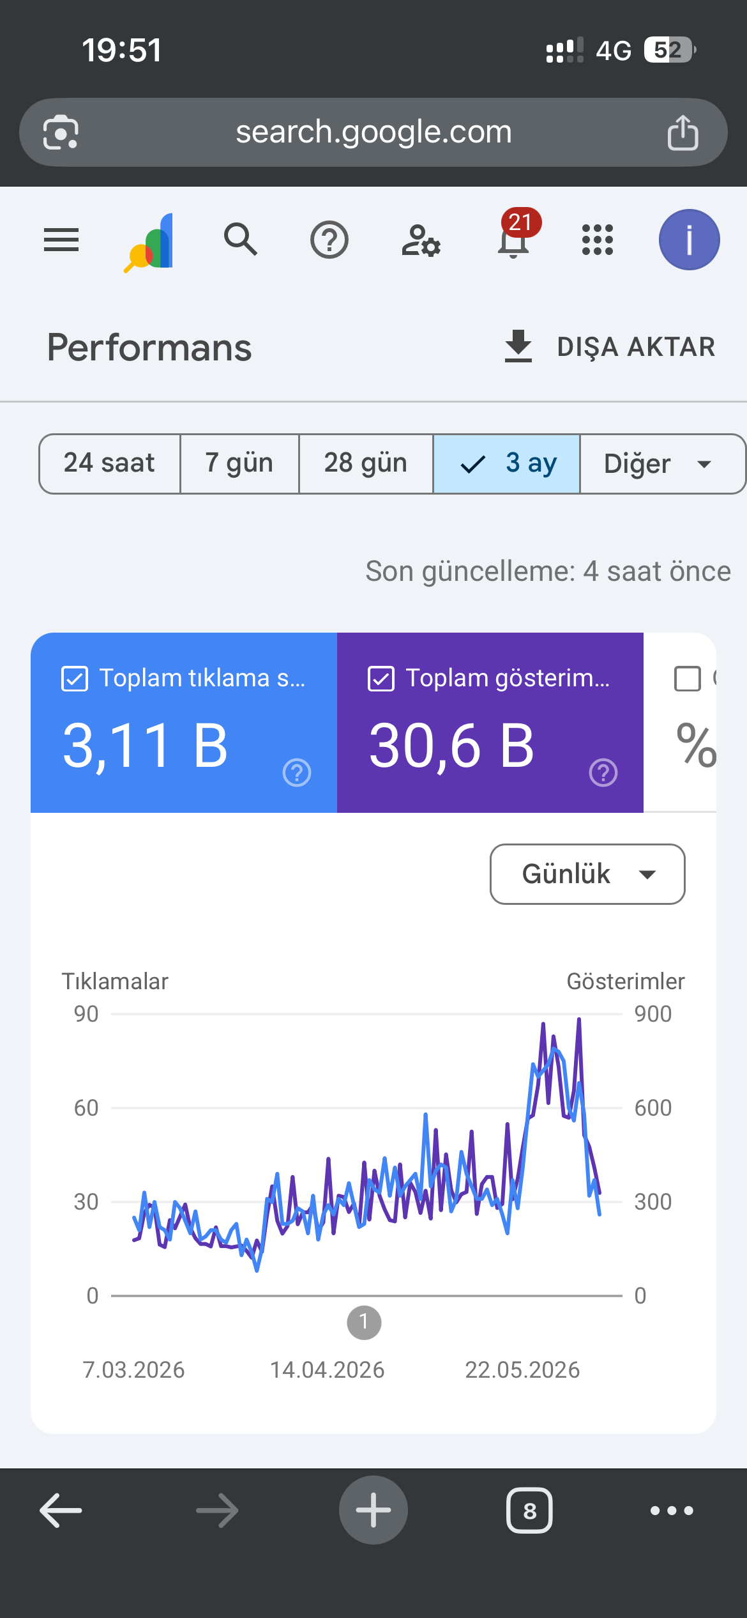
Task: Expand the Günlük granularity dropdown
Action: pyautogui.click(x=587, y=874)
